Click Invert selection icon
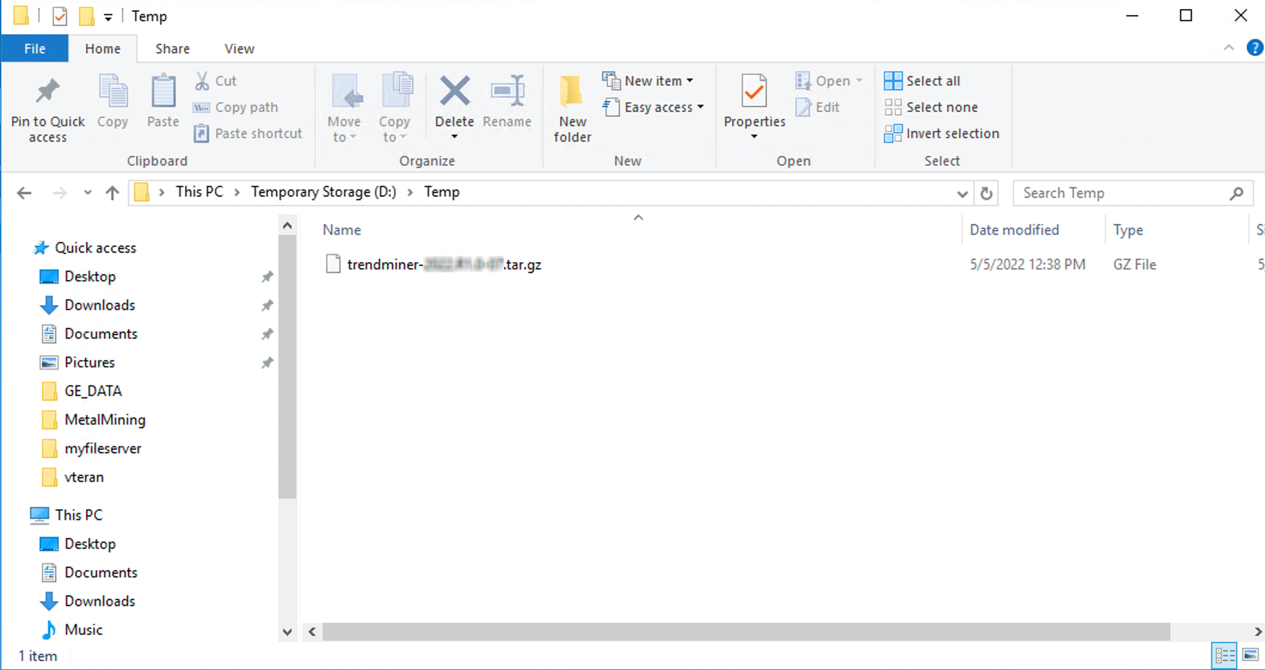The height and width of the screenshot is (670, 1265). pyautogui.click(x=893, y=134)
